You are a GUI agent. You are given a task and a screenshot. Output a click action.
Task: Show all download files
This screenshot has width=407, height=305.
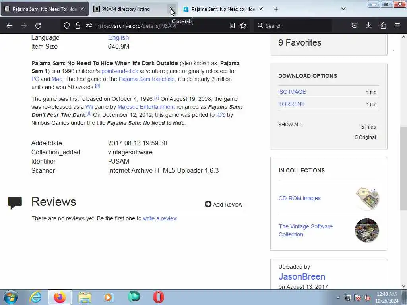pos(290,124)
